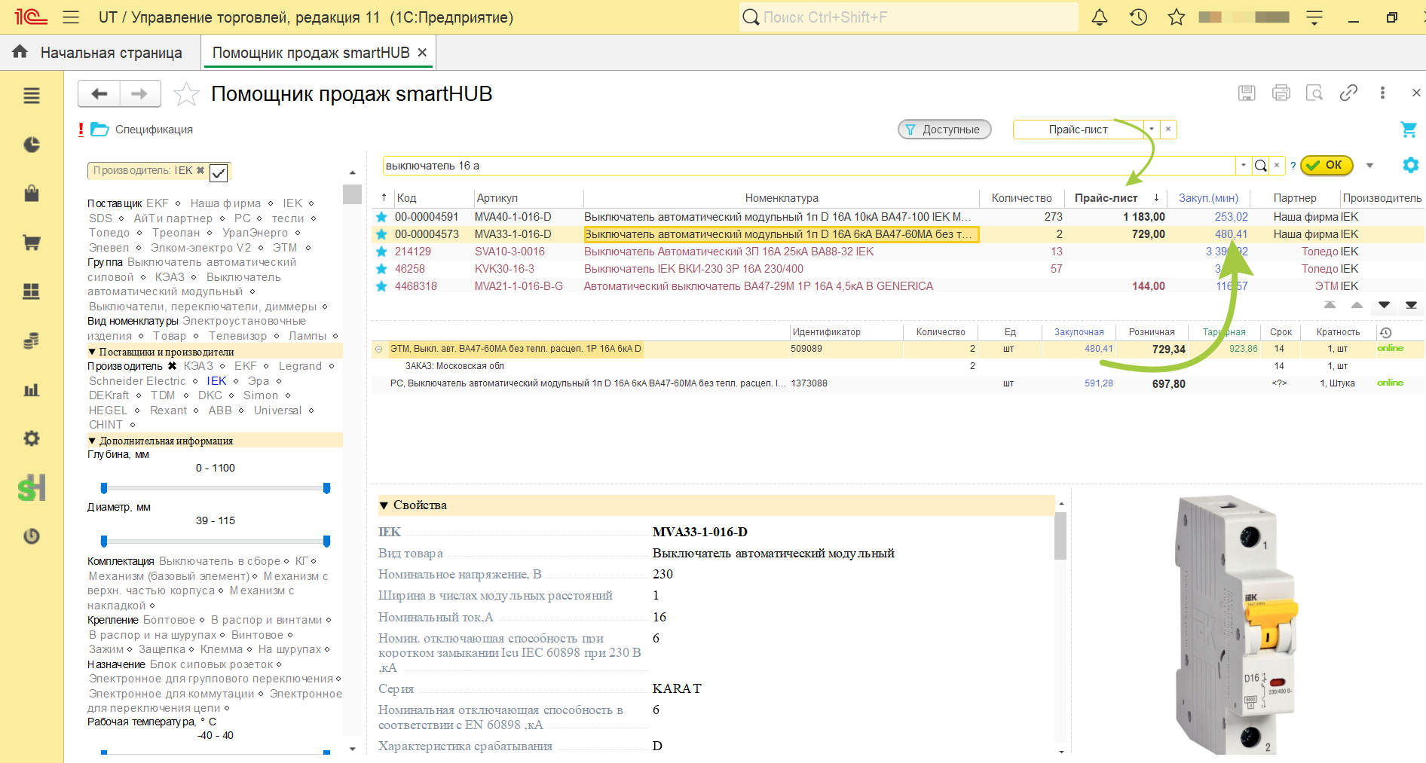
Task: Filter by supplier ЭТМ
Action: click(285, 248)
